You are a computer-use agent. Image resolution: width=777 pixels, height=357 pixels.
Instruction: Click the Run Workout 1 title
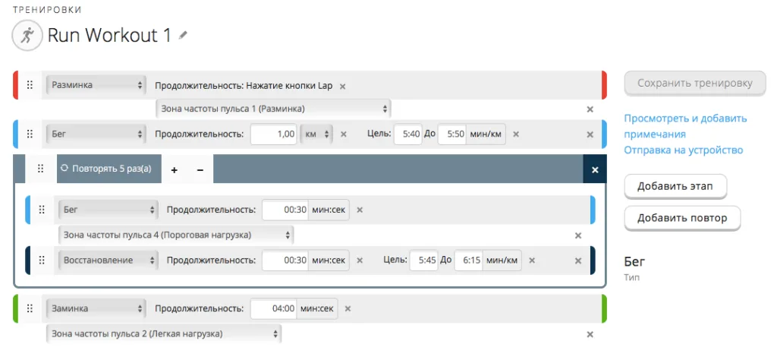click(109, 35)
